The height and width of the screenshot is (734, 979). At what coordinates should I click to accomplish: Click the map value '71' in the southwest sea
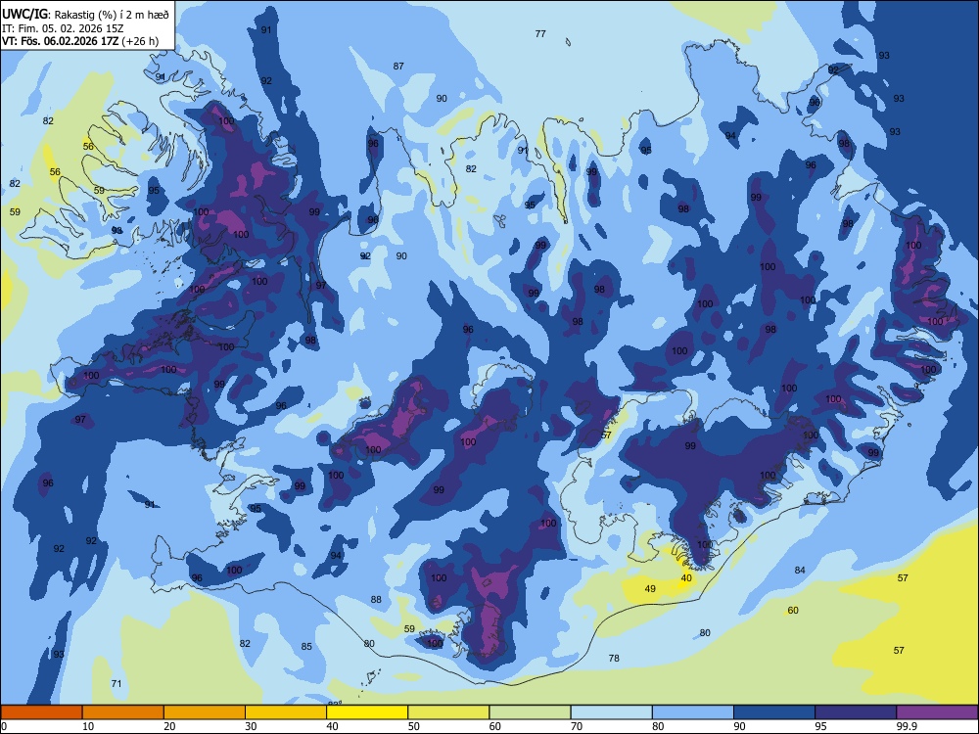117,683
